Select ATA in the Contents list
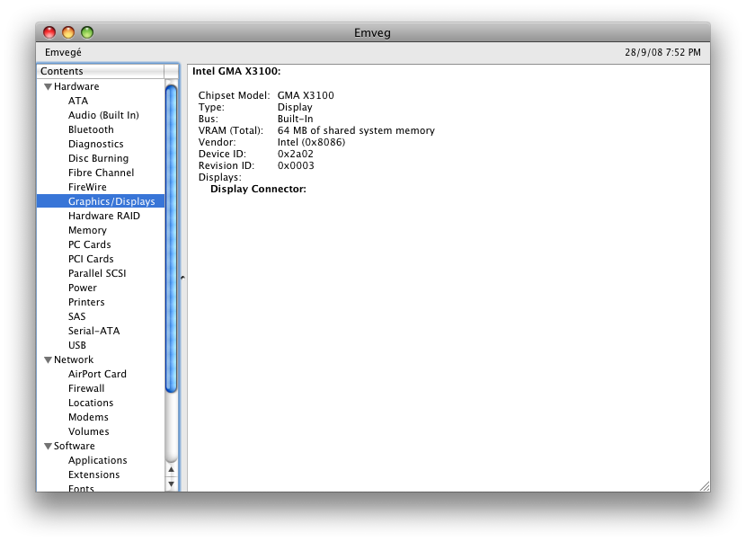This screenshot has width=746, height=541. tap(78, 101)
